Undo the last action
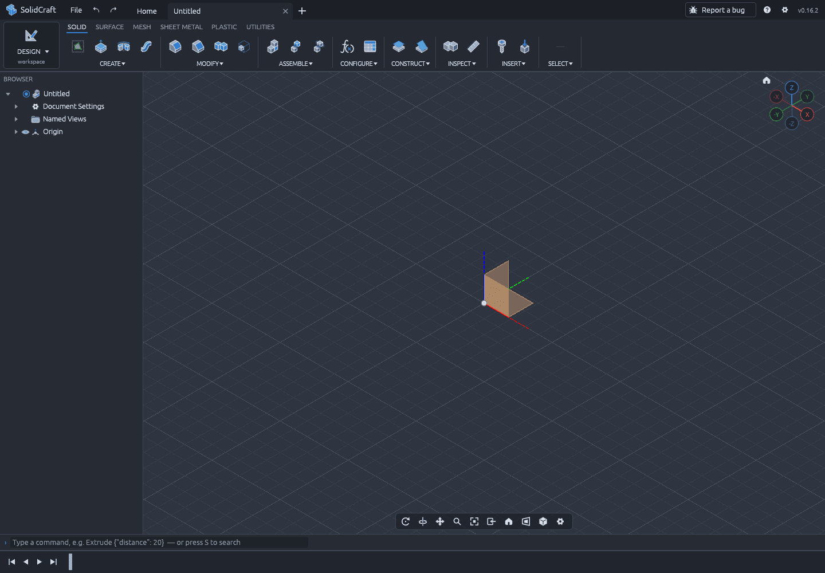This screenshot has width=825, height=573. 96,10
